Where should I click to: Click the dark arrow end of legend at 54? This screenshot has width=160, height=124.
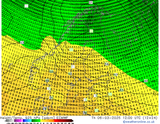72,121
